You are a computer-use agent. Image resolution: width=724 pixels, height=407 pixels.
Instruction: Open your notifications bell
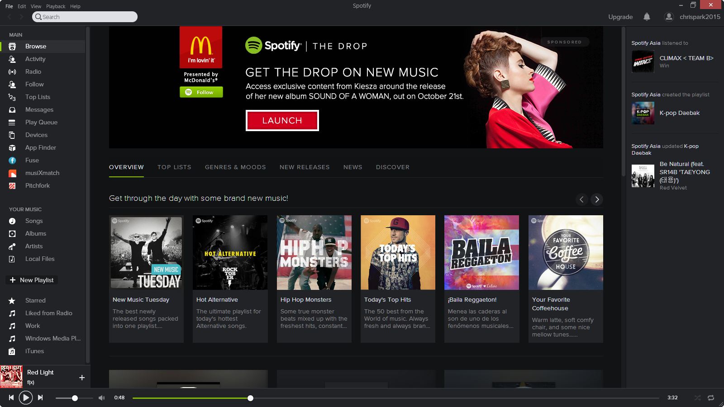647,17
